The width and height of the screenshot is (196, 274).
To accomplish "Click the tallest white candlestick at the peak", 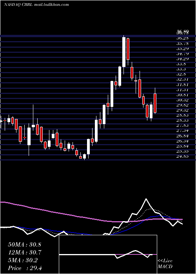I will pyautogui.click(x=124, y=52).
